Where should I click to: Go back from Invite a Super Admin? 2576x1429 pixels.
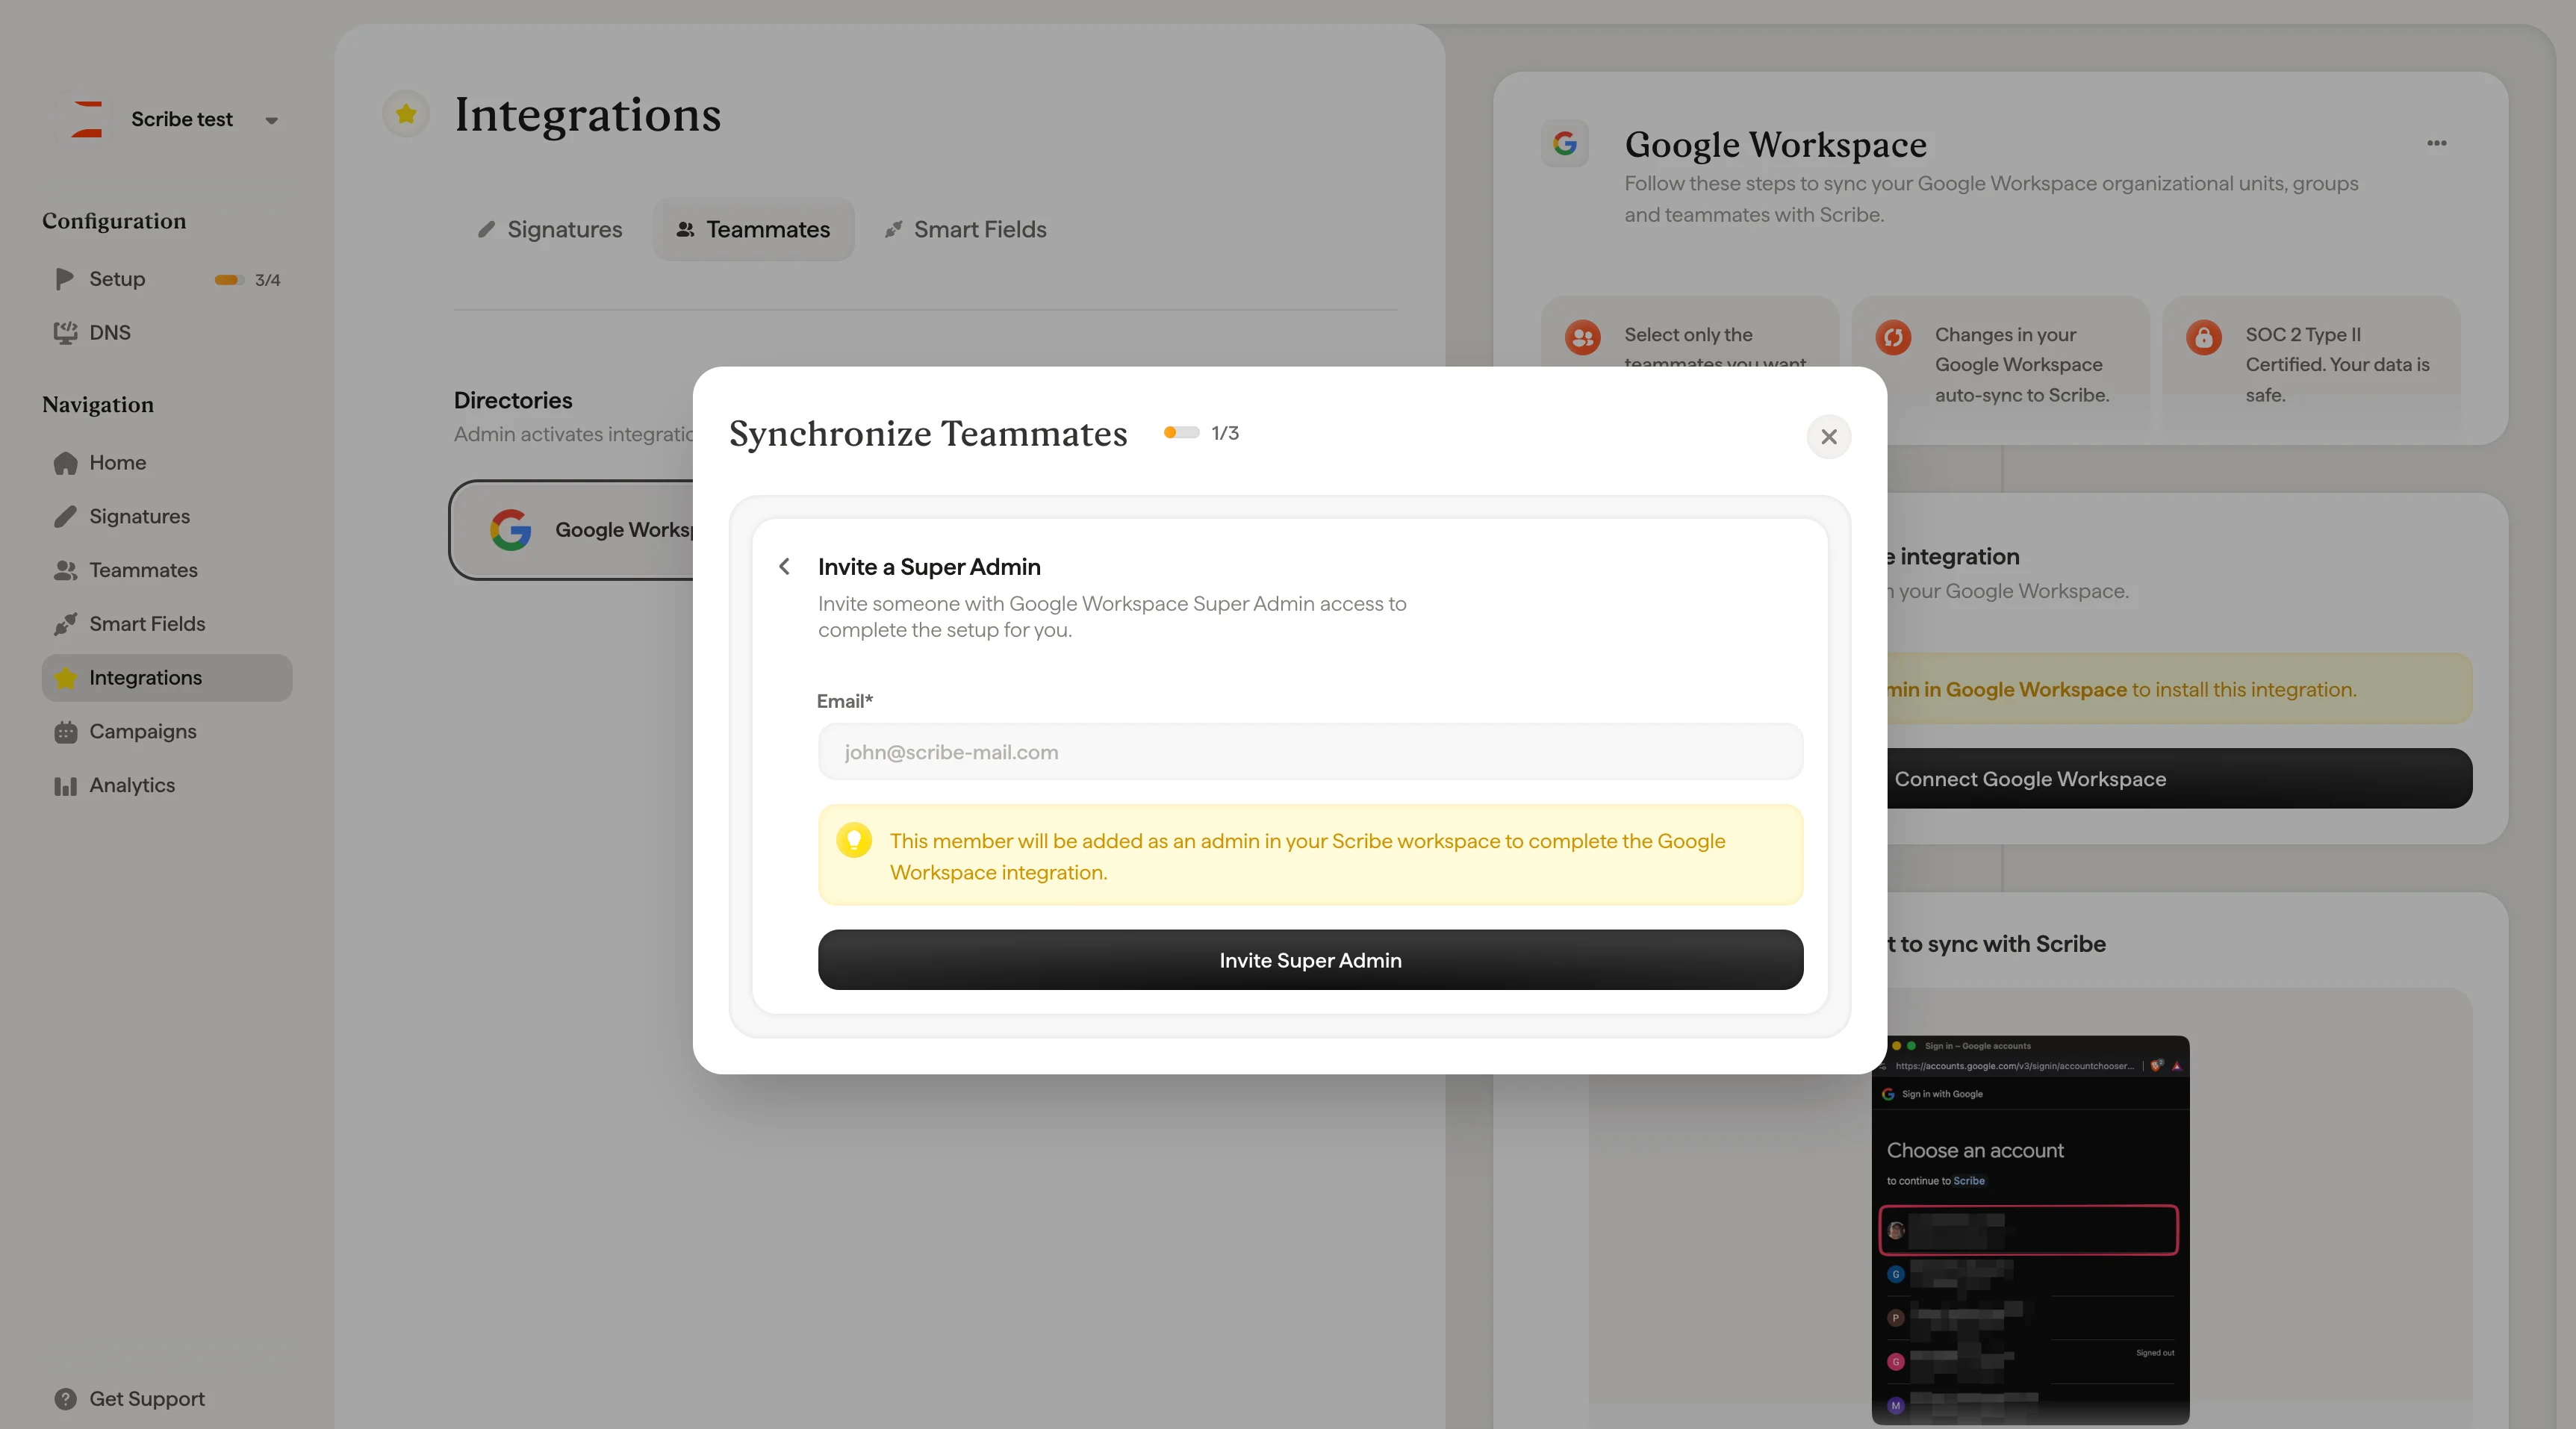tap(785, 567)
